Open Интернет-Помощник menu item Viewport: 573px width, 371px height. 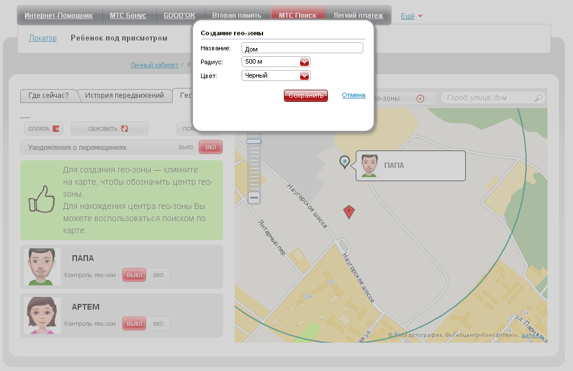coord(59,16)
